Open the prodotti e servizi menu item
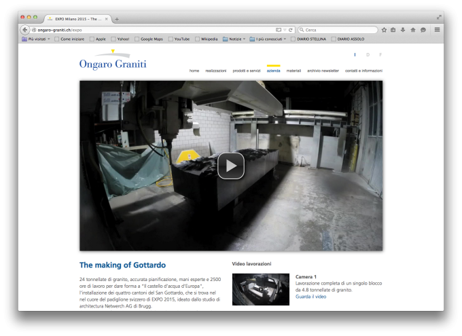The image size is (462, 336). tap(247, 71)
